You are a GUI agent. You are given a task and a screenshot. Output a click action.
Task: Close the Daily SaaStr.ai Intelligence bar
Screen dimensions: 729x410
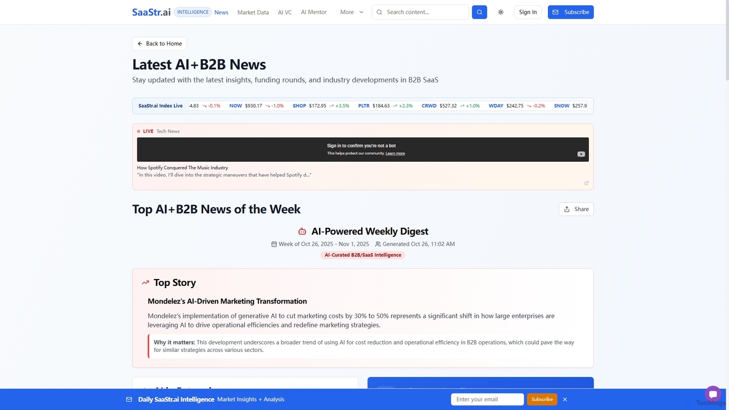pos(565,399)
